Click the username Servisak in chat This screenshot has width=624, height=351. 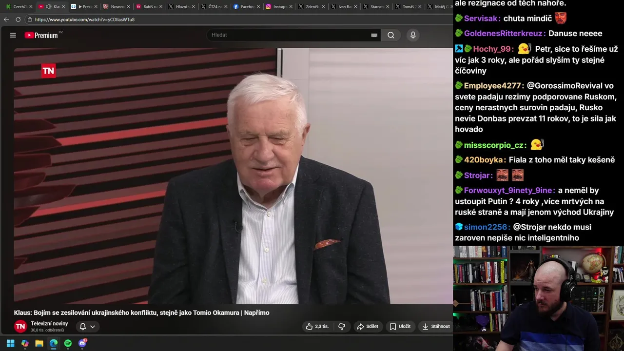tap(481, 19)
